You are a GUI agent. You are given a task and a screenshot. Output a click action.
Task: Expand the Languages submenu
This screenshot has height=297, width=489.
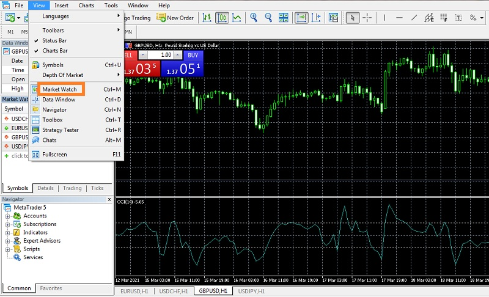[x=76, y=16]
